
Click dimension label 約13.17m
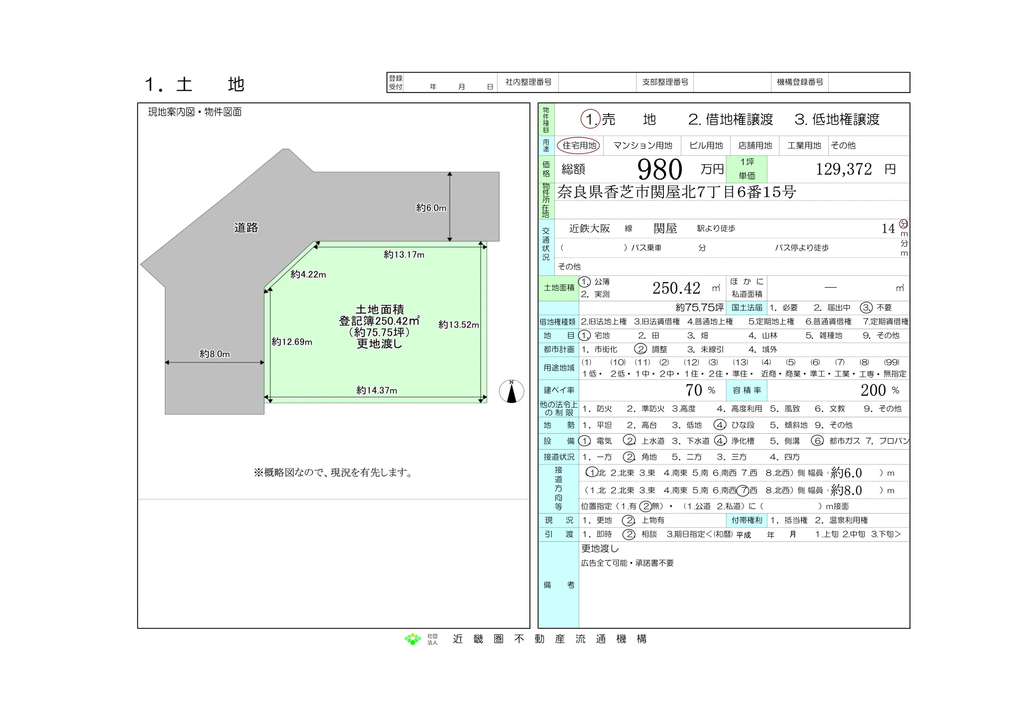coord(404,255)
